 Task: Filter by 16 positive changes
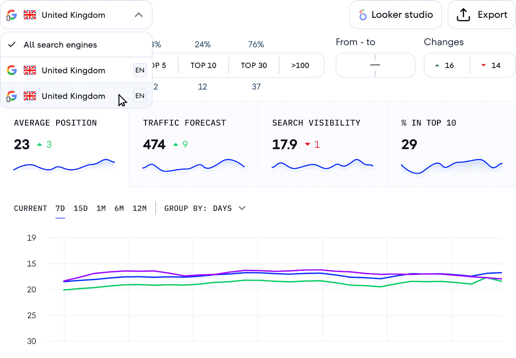(447, 65)
